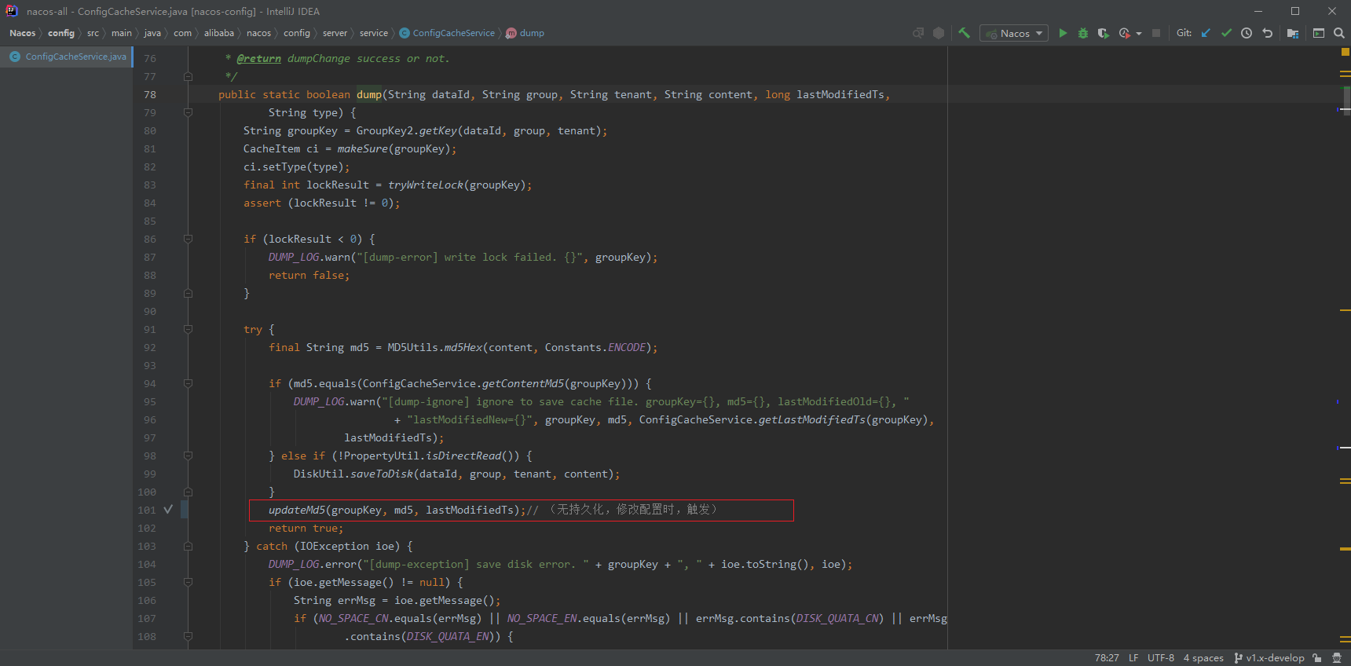Fold the catch block at line 103
This screenshot has height=666, width=1351.
188,546
